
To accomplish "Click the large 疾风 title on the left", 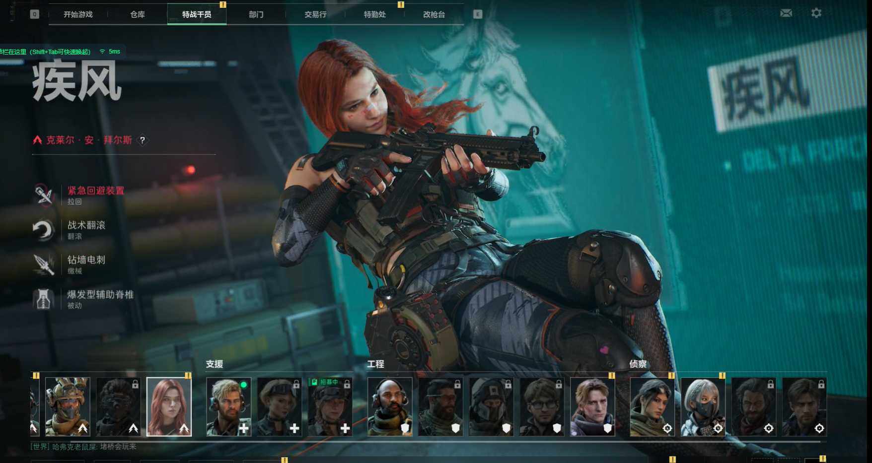I will (x=76, y=81).
